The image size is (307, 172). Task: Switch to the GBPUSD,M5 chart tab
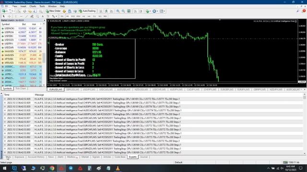point(72,89)
